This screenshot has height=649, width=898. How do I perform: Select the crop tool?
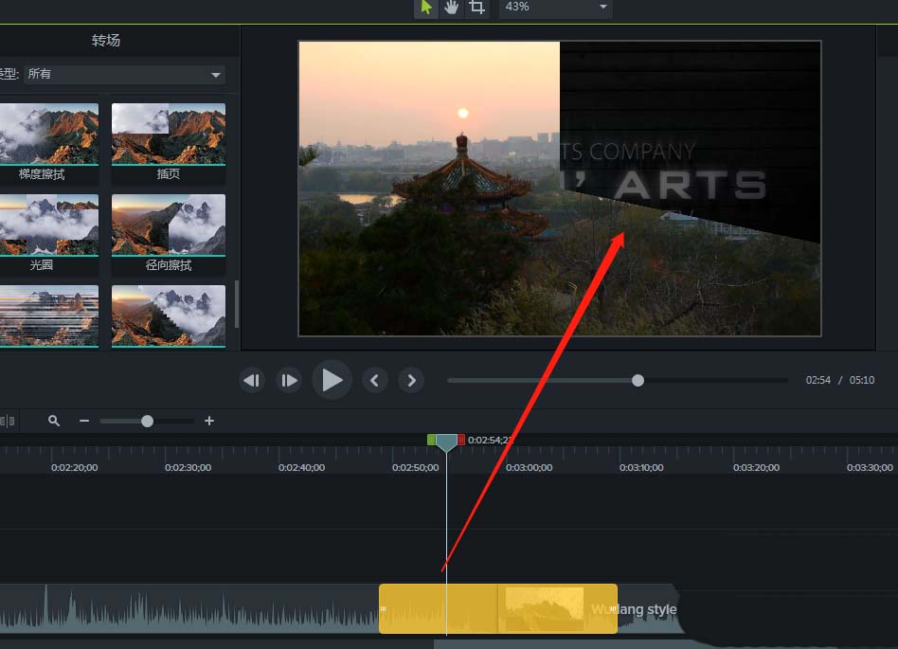477,8
